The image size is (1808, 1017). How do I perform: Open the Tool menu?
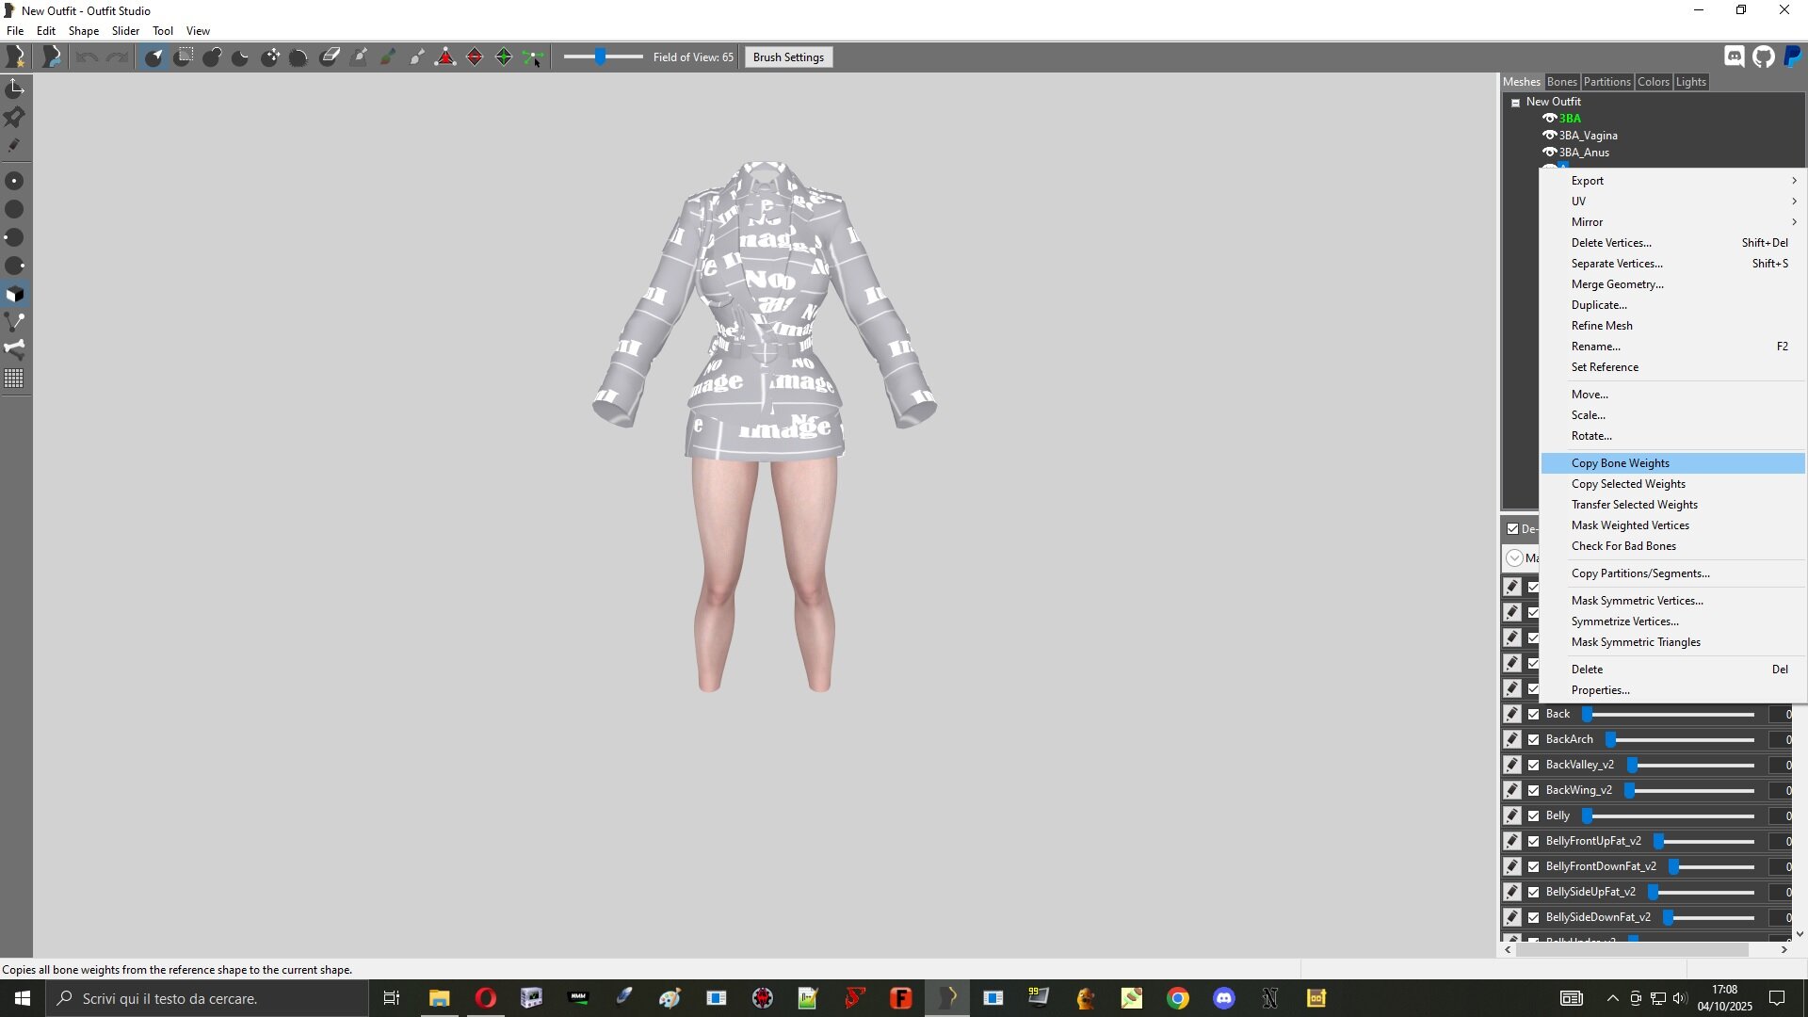163,31
